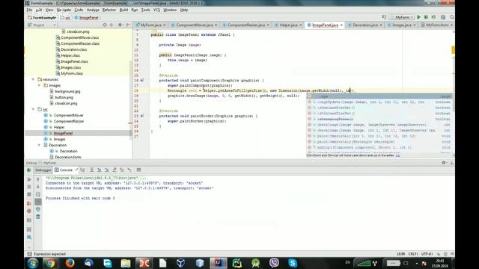
Task: Open Skype from the Windows taskbar
Action: pos(293,263)
